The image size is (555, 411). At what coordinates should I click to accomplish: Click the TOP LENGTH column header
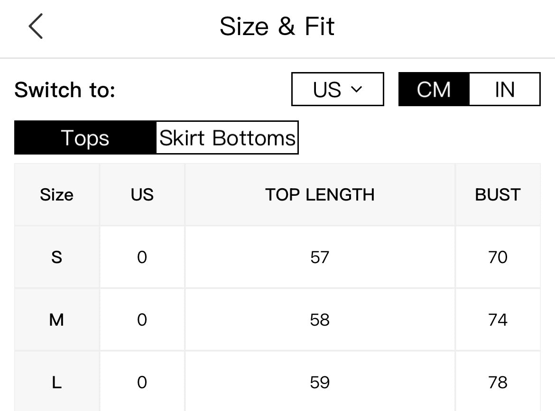click(x=320, y=194)
